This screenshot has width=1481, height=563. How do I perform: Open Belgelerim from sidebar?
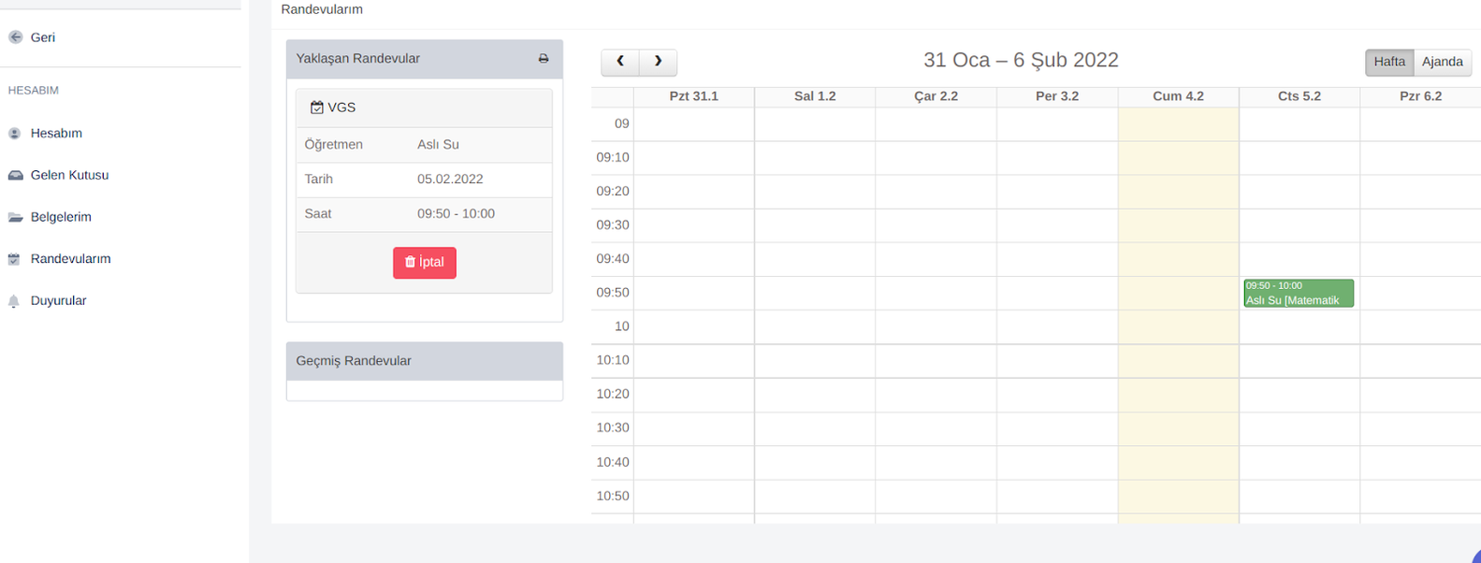tap(61, 217)
